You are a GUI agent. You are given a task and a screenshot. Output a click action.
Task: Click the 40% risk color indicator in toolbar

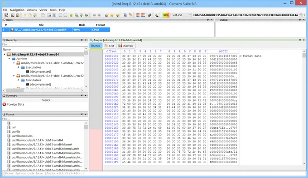[x=166, y=15]
